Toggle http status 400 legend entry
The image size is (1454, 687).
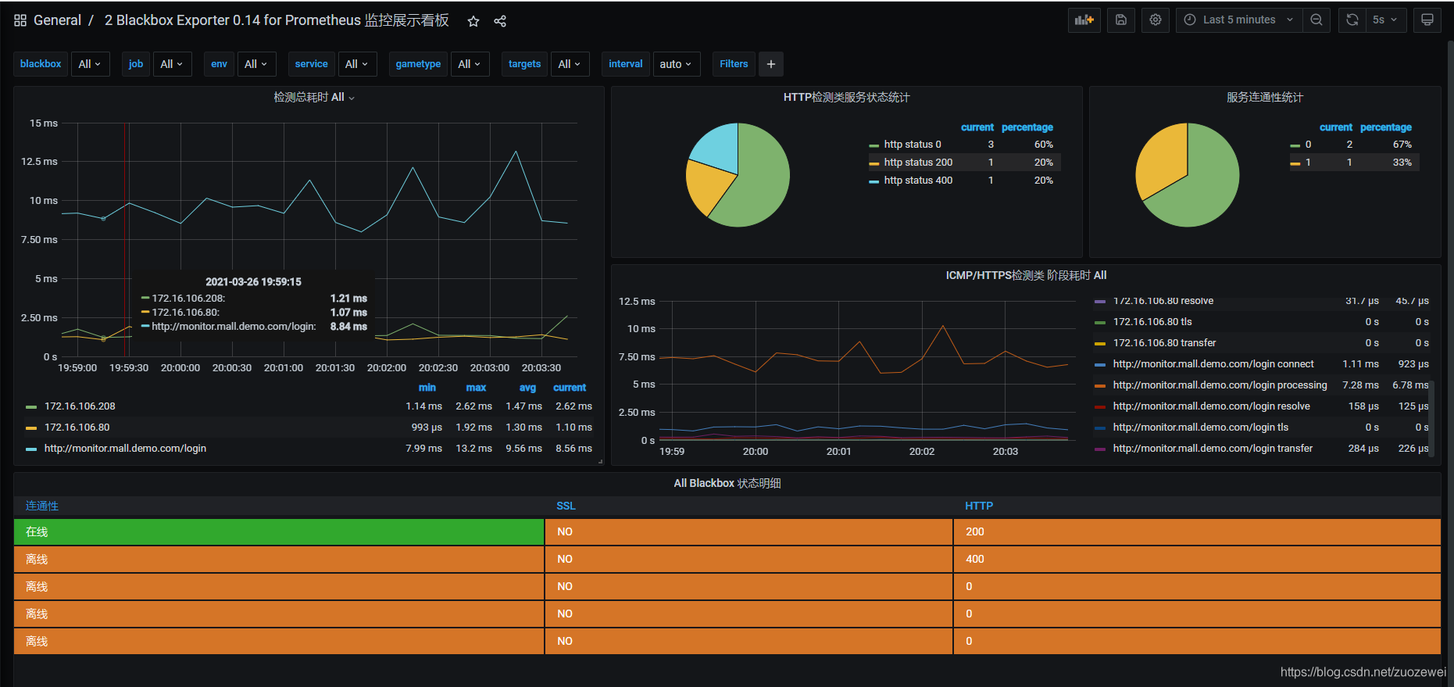tap(918, 181)
